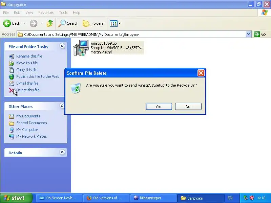Click the red X delete icon
The height and width of the screenshot is (203, 271).
point(11,90)
